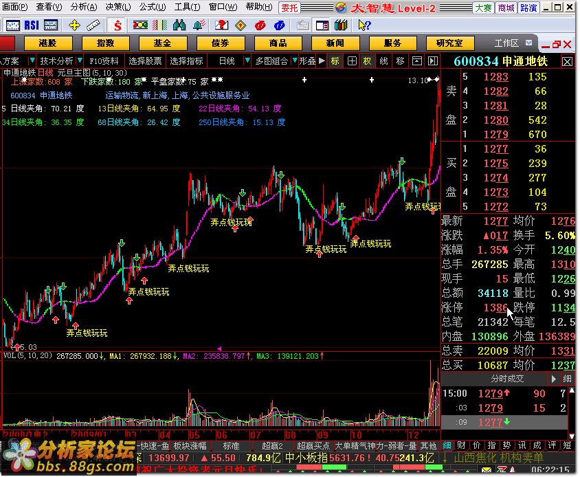Open the 工具(T) menu
The image size is (580, 477).
tap(187, 7)
